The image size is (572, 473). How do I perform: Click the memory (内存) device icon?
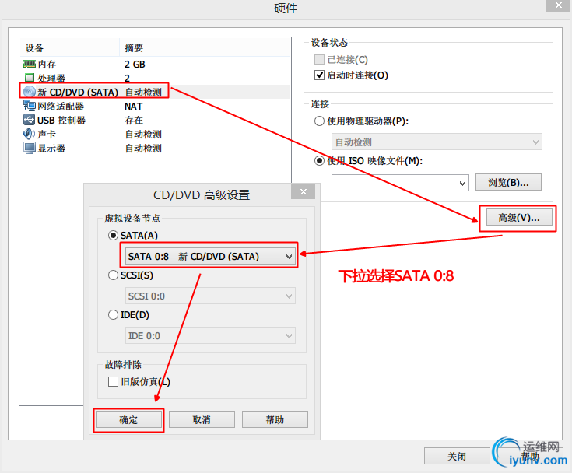30,65
